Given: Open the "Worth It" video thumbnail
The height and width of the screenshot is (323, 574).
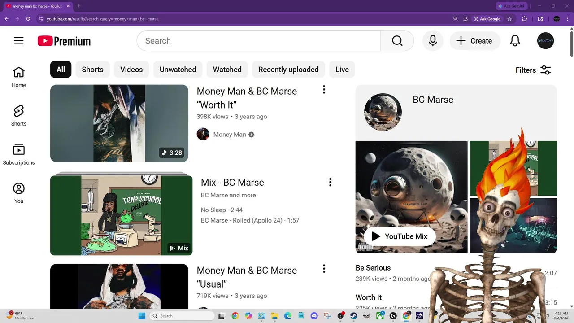Looking at the screenshot, I should 119,123.
